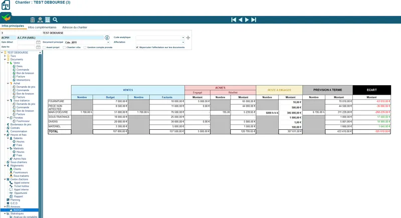Click the RESTE A ENGAGER header
This screenshot has height=218, width=401.
pos(279,90)
